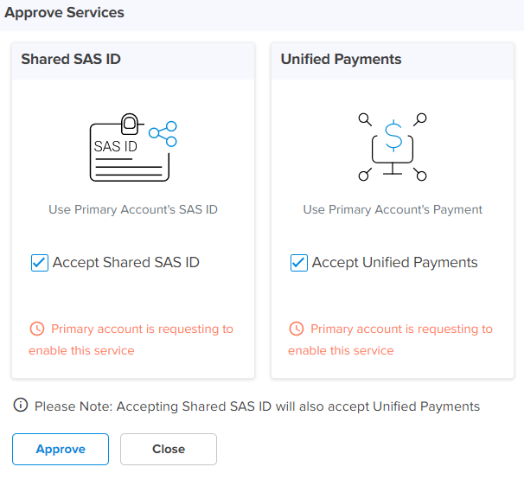This screenshot has height=486, width=524.
Task: Click the Unified Payments dollar-sign illustration
Action: click(x=393, y=145)
